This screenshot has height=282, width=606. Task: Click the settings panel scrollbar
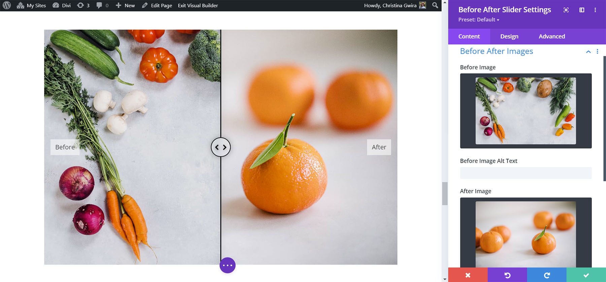[x=605, y=118]
